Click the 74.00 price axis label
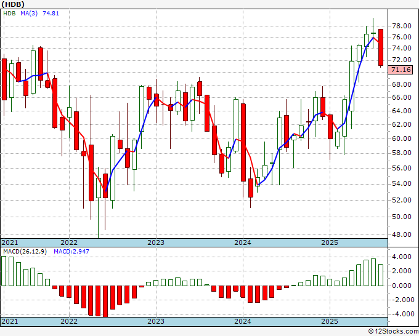The image size is (419, 336). point(401,48)
